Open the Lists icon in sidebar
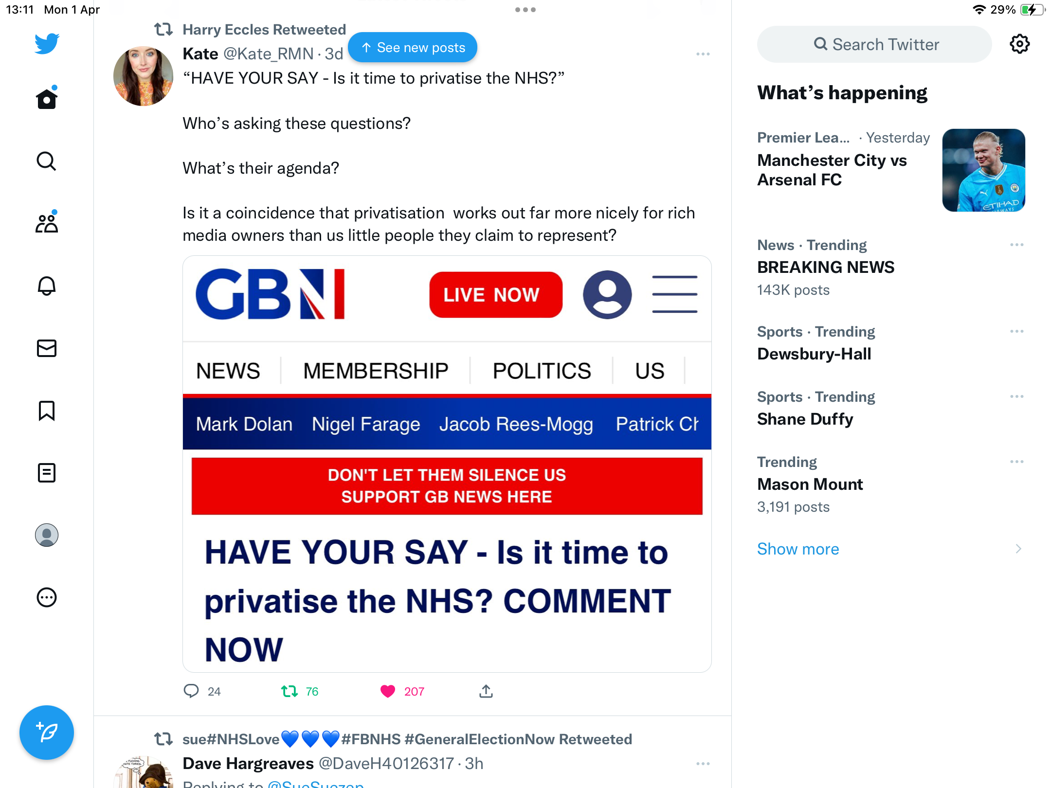 pos(47,473)
